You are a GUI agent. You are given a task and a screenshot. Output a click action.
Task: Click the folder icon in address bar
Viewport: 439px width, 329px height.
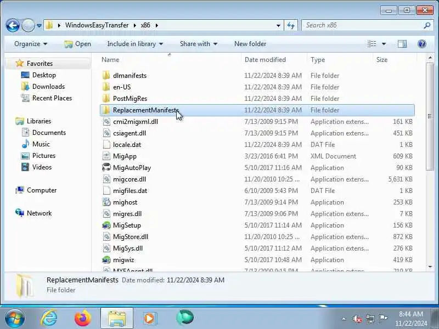pyautogui.click(x=49, y=25)
